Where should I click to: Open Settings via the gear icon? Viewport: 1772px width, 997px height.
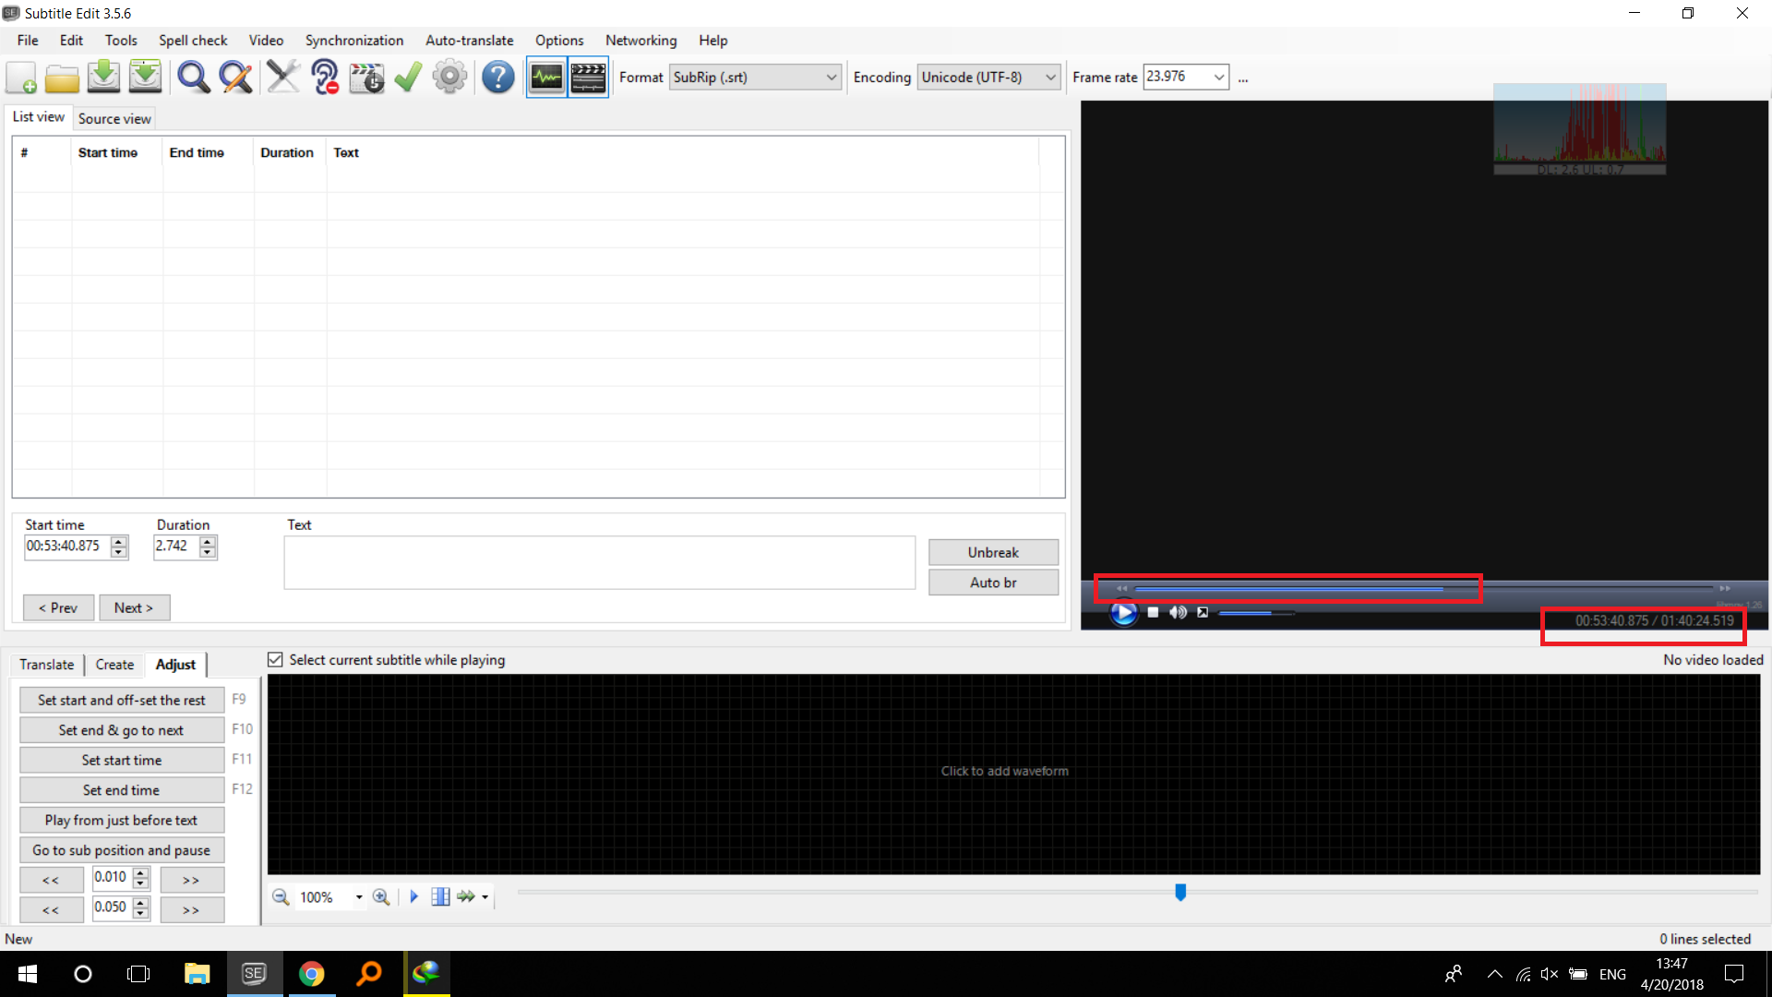tap(449, 77)
